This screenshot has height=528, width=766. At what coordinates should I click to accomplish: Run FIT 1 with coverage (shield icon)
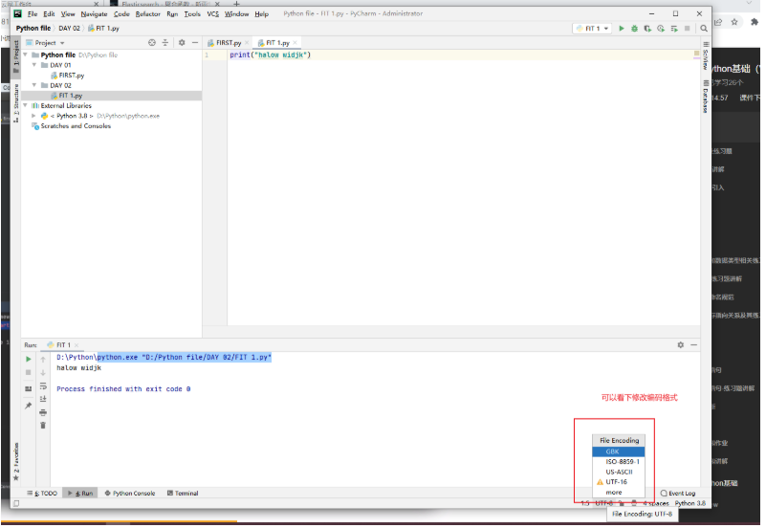[x=647, y=29]
